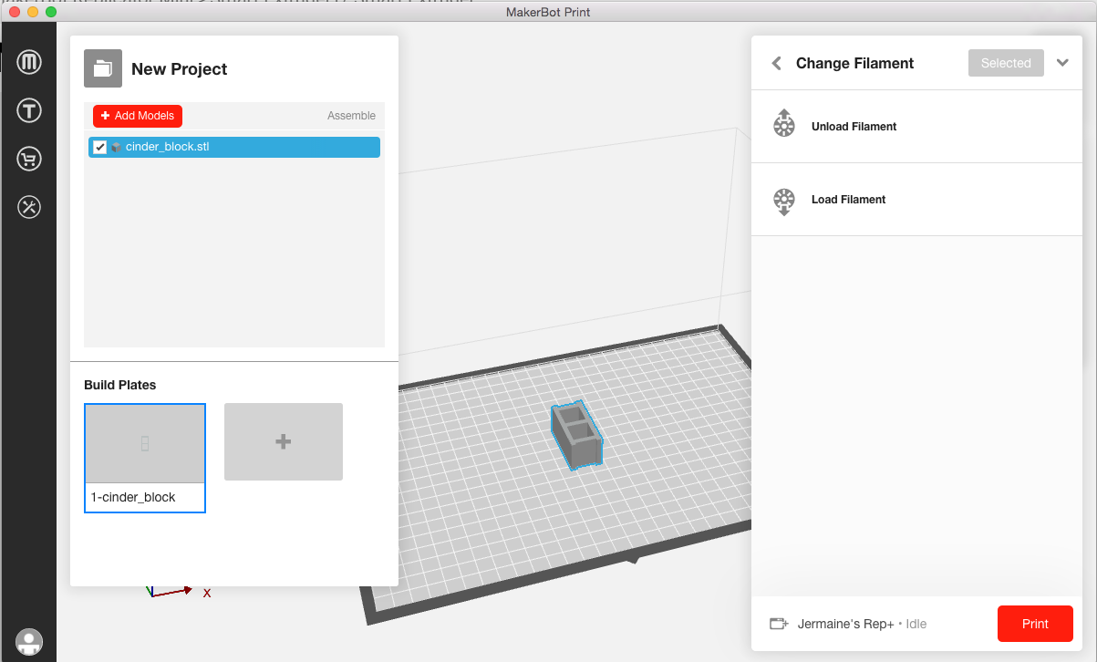
Task: Open the wrench tools icon in sidebar
Action: point(29,207)
